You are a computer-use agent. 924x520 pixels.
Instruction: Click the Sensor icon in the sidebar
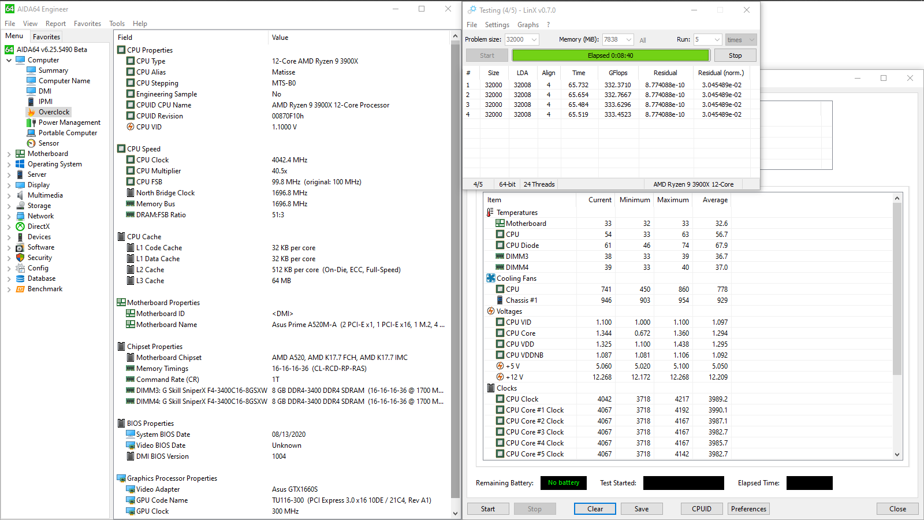[x=31, y=143]
